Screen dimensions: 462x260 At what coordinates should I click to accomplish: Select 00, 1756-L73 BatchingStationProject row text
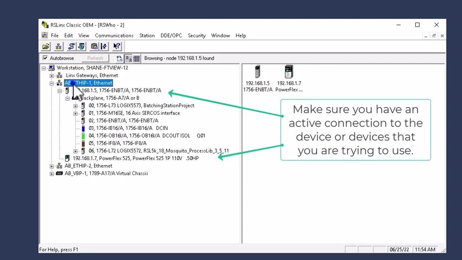click(141, 105)
